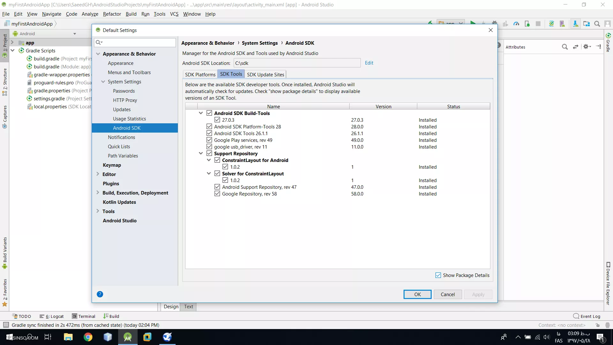Click Search Everywhere magnifier in main toolbar
Viewport: 613px width, 345px height.
[x=597, y=24]
